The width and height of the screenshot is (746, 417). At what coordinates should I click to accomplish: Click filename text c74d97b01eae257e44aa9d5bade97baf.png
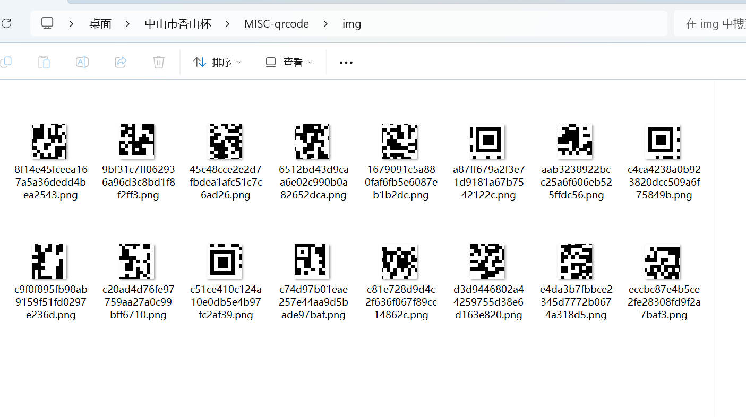[x=314, y=302]
